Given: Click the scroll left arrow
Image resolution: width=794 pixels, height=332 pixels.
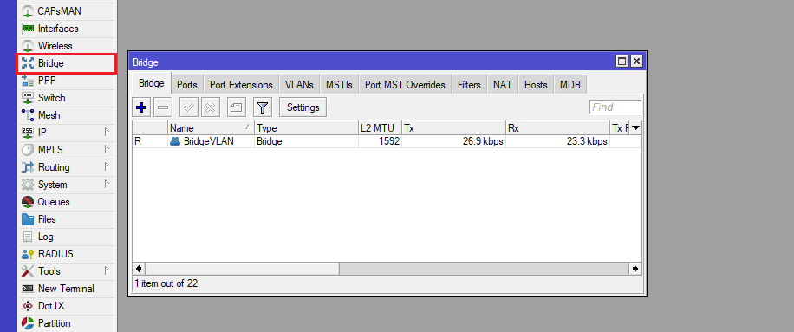Looking at the screenshot, I should (x=139, y=269).
